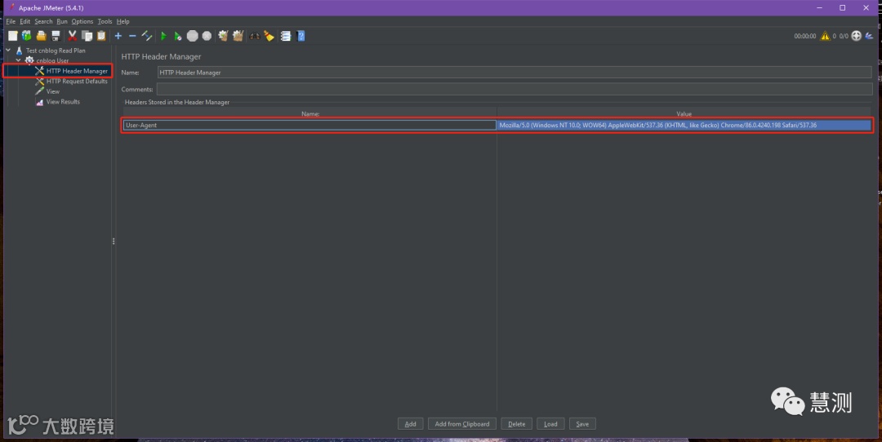This screenshot has width=882, height=442.
Task: Select the View sampler node
Action: point(53,91)
